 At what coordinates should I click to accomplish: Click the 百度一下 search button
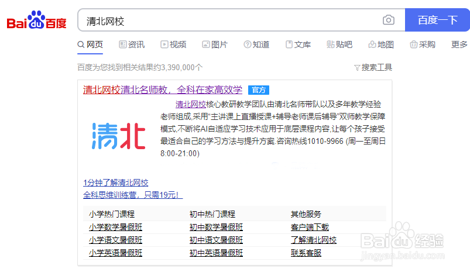point(437,20)
